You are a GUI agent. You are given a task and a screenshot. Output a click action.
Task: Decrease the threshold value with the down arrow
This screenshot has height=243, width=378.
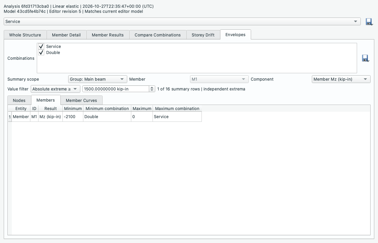(x=152, y=90)
